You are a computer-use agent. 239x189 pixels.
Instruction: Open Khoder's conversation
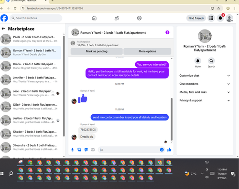30,134
